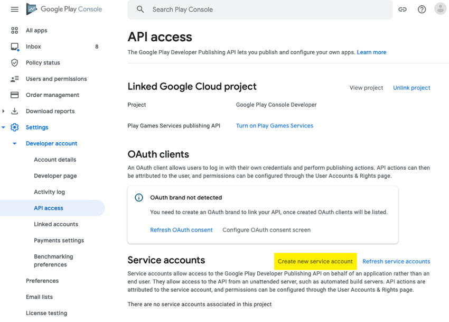Viewport: 449px width, 322px height.
Task: Open the help question mark icon
Action: click(422, 10)
